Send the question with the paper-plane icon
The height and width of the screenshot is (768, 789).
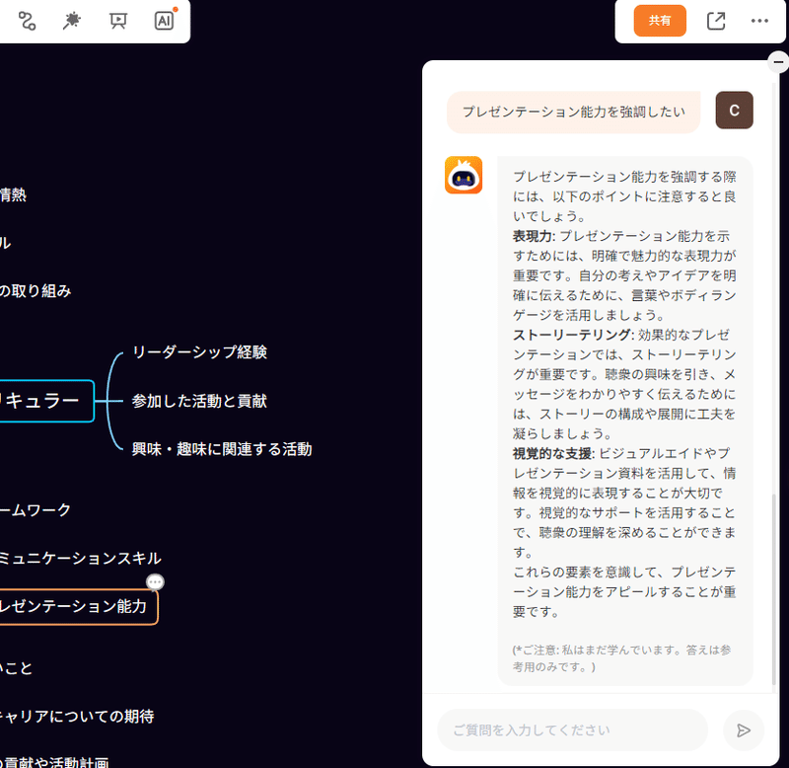tap(743, 730)
